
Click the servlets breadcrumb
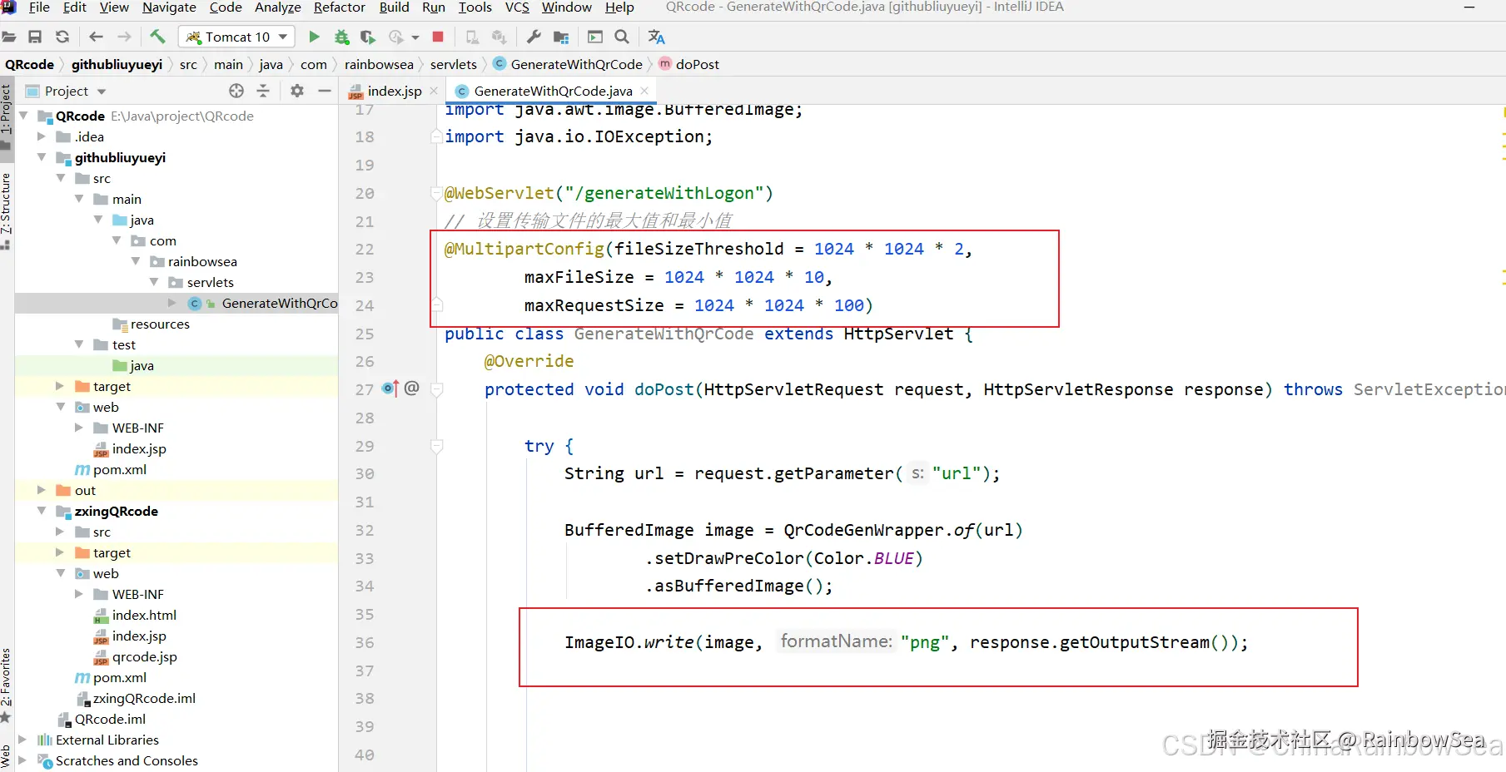click(454, 64)
